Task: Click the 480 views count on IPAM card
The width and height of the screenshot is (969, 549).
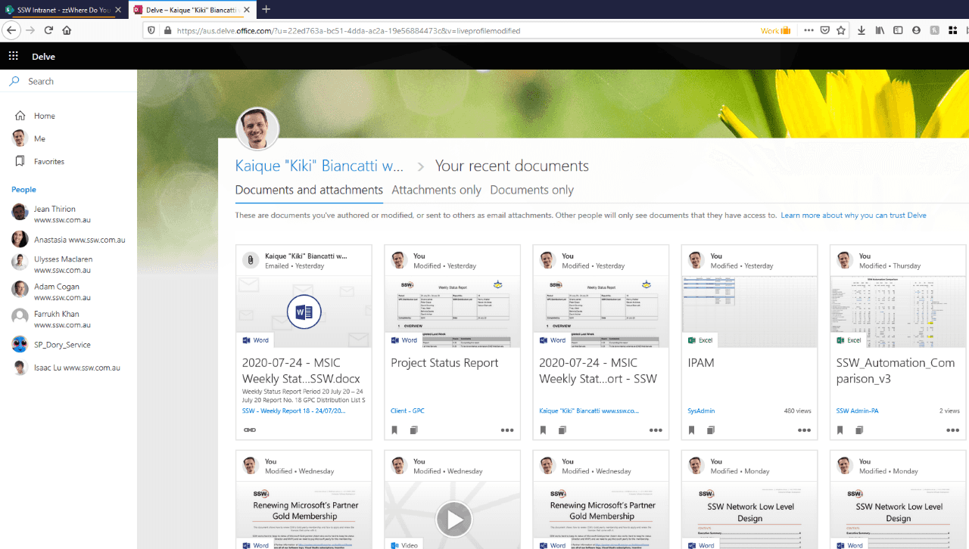Action: coord(797,411)
